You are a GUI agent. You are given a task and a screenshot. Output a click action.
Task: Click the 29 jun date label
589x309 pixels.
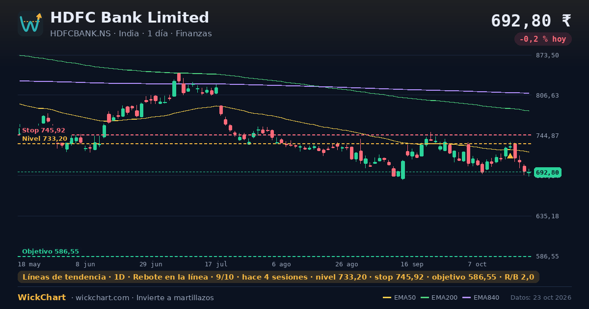(151, 264)
